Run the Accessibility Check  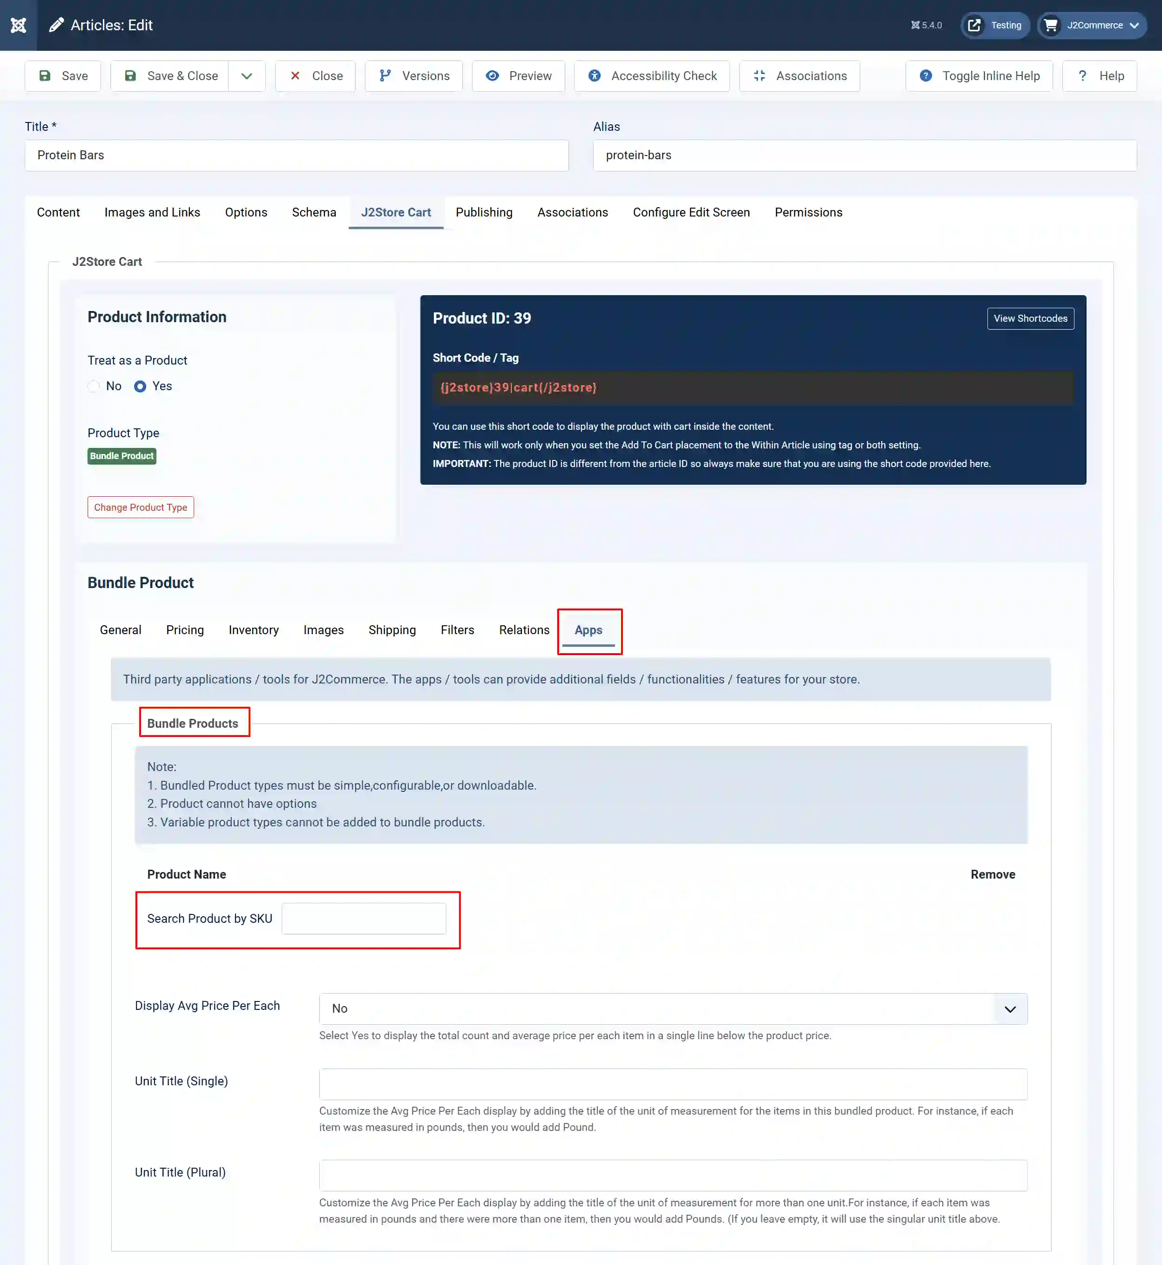coord(652,76)
